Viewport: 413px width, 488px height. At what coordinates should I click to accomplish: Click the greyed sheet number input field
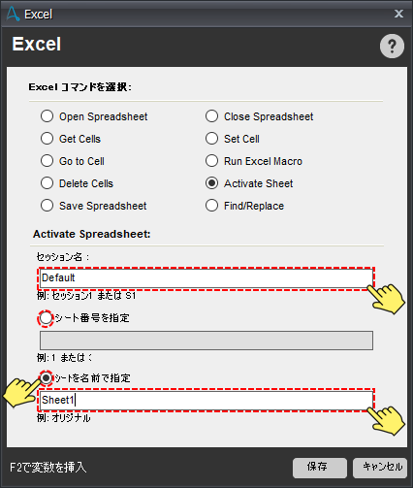(x=206, y=341)
